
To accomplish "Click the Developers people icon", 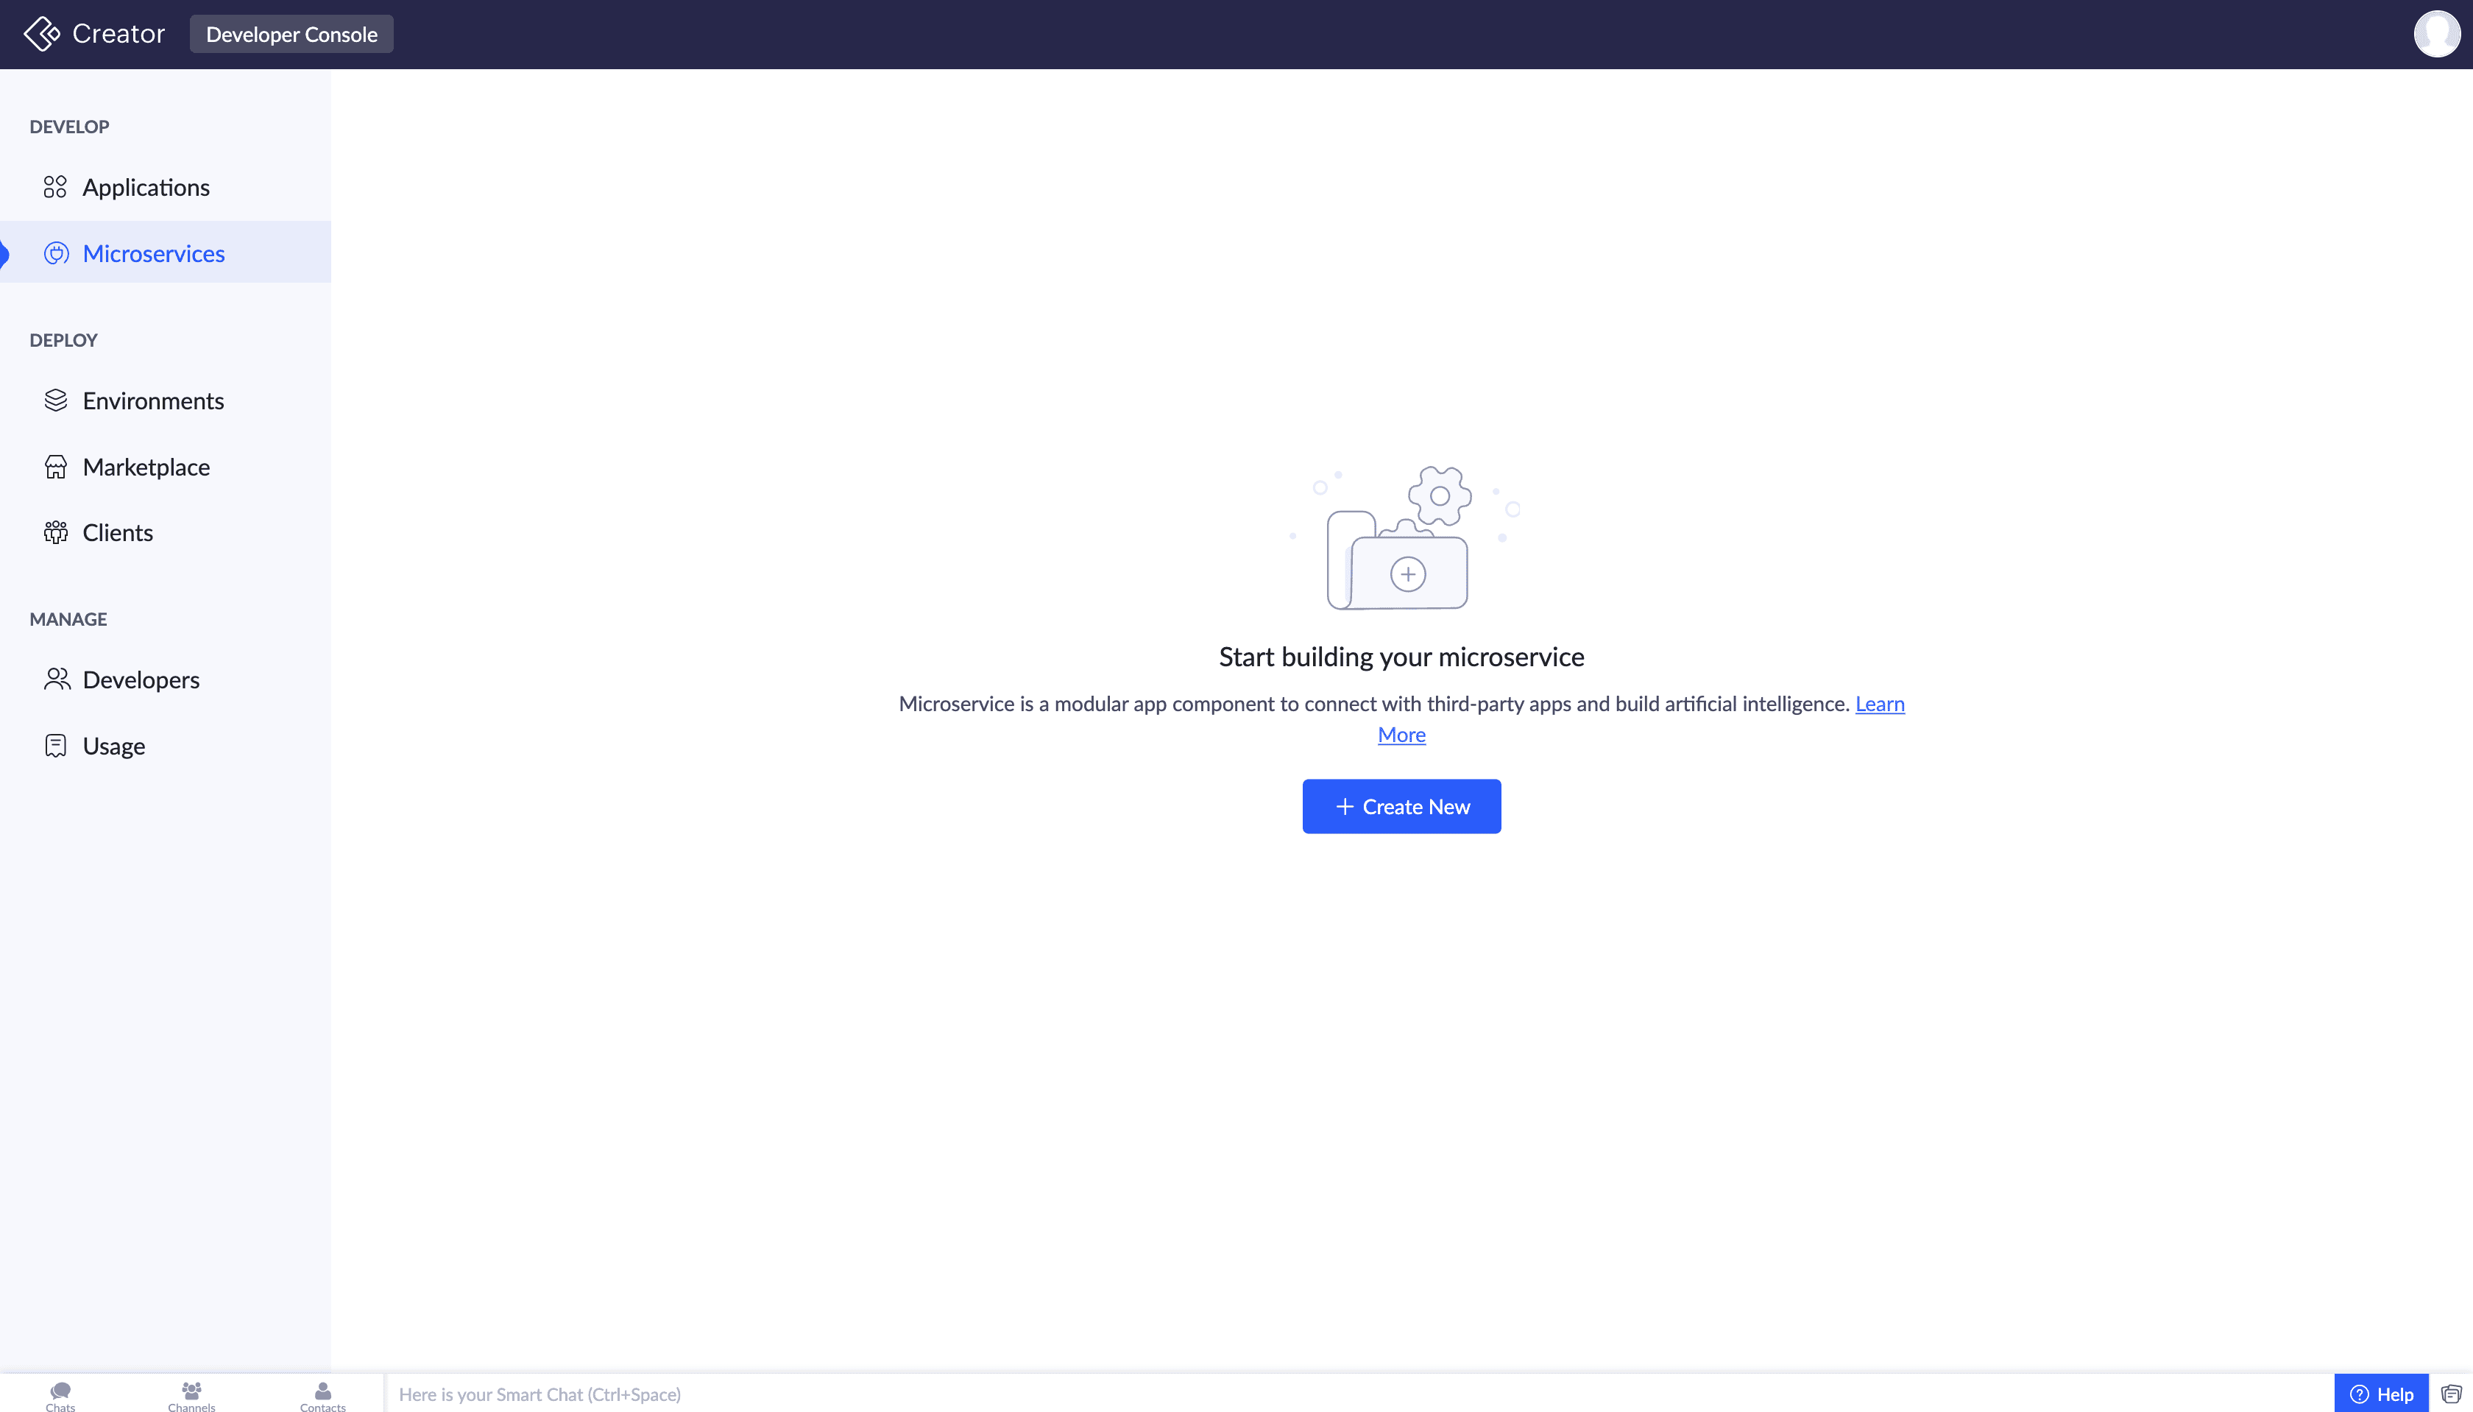I will [56, 679].
